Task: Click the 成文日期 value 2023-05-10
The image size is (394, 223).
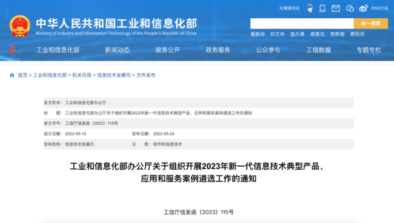Action: click(x=76, y=134)
